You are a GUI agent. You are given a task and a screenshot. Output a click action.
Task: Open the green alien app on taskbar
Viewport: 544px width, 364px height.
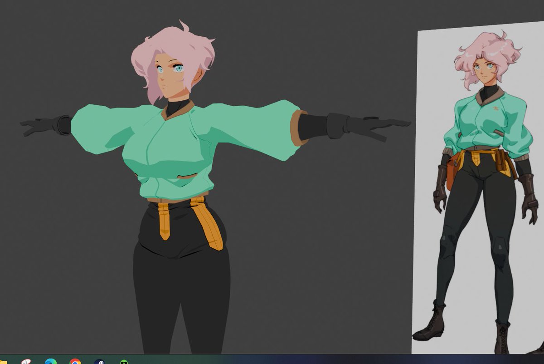click(x=124, y=362)
